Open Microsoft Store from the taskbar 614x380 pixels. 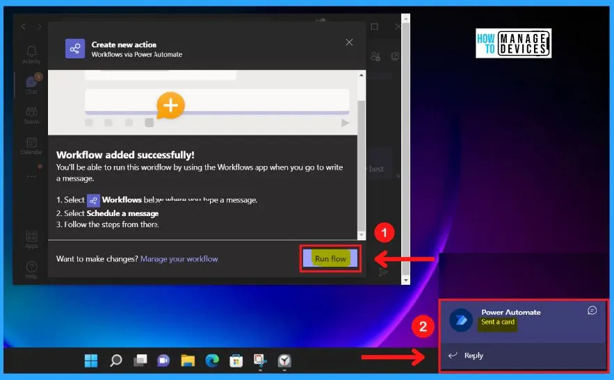(236, 361)
